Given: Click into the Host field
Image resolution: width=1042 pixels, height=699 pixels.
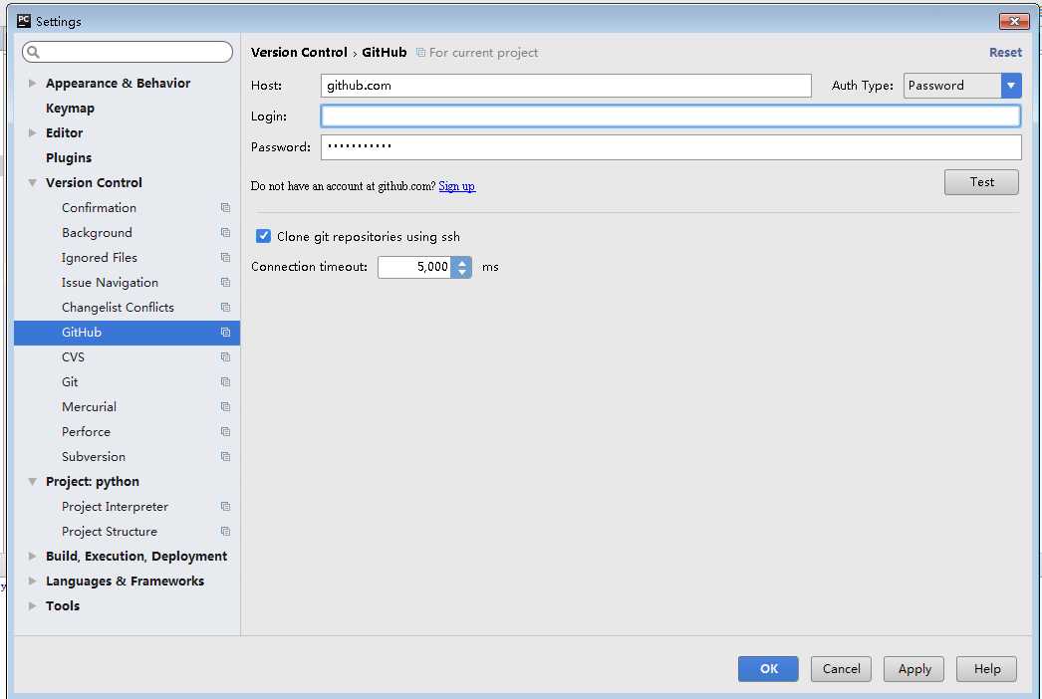Looking at the screenshot, I should (x=566, y=85).
